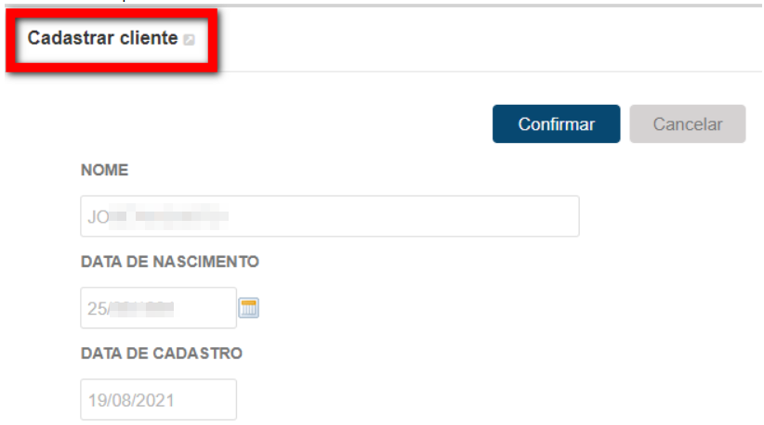Confirm the client registration with Confirmar
The image size is (764, 425).
click(556, 124)
